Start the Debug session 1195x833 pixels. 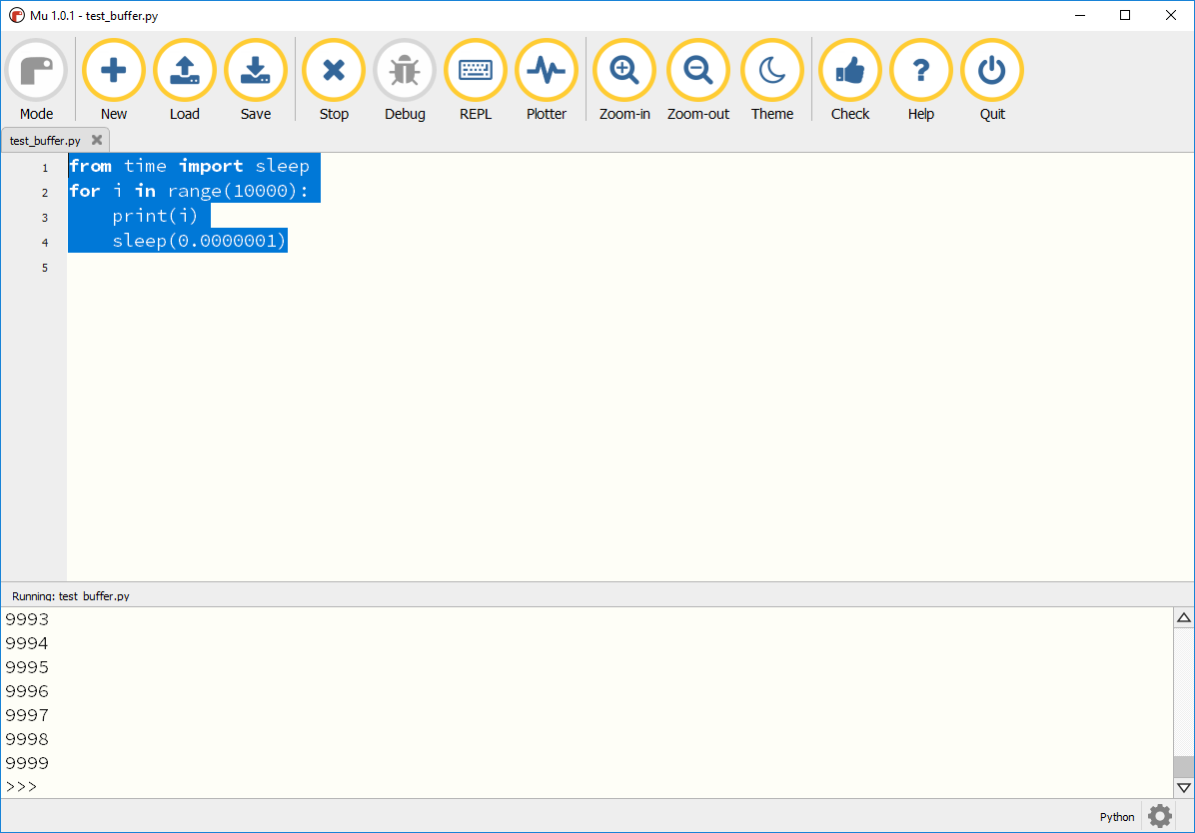click(405, 70)
